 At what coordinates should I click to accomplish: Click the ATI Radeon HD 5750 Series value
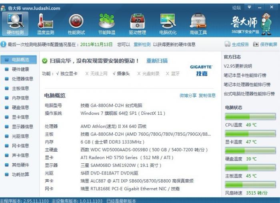pyautogui.click(x=127, y=158)
